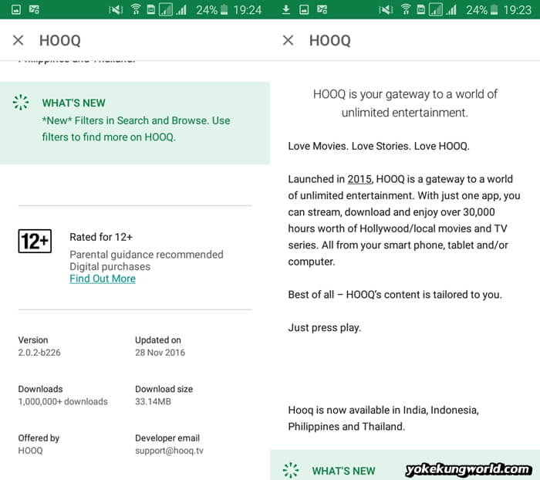Tap the What's New heading above Filters text

tap(73, 103)
